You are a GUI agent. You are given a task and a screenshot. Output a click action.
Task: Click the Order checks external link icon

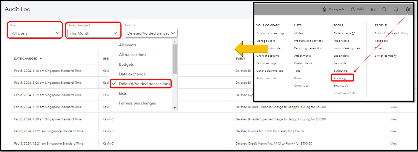point(354,33)
